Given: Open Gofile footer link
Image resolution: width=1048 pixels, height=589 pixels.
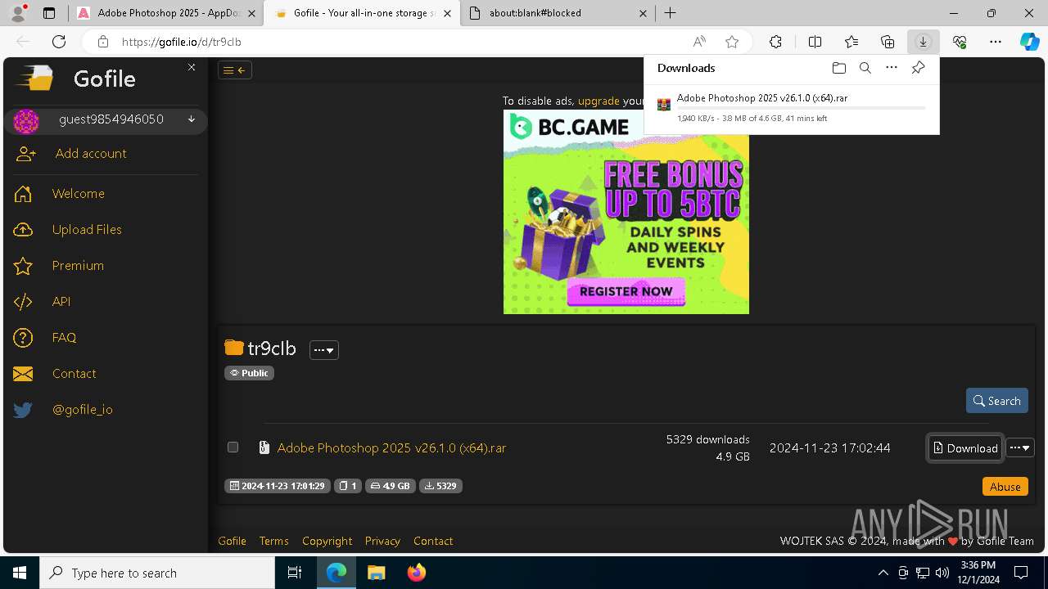Looking at the screenshot, I should 232,541.
